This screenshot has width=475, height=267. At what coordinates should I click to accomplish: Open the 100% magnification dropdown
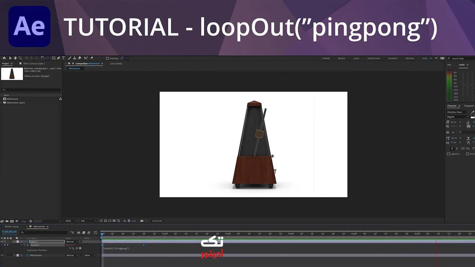tap(71, 221)
